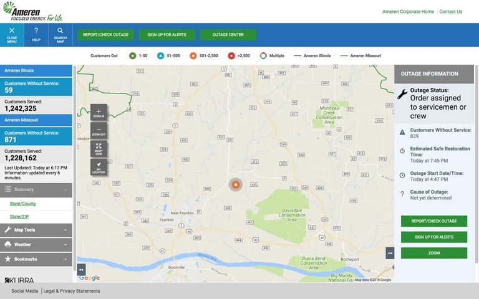Visit the Ameren Corporate Home link
The image size is (479, 299).
tap(408, 11)
